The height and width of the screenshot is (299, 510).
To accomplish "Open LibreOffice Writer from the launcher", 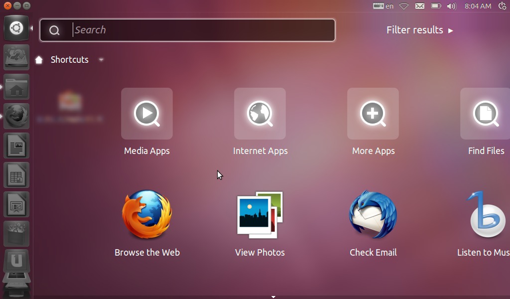I will tap(16, 146).
